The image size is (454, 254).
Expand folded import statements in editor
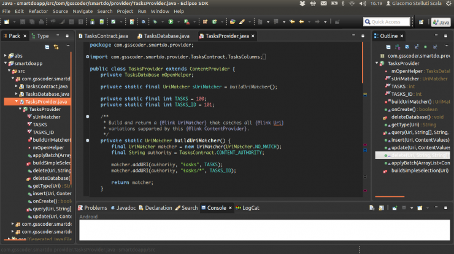tap(88, 57)
